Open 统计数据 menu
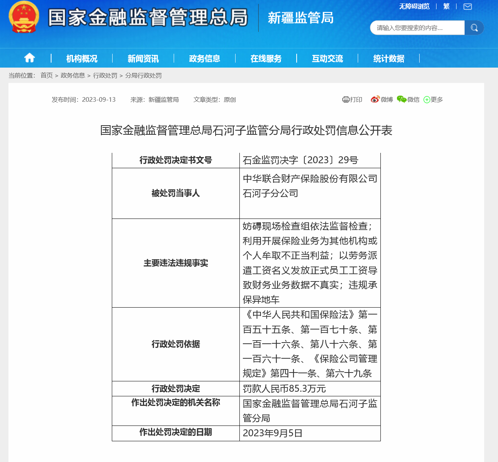Screen dimensions: 498x462 click(x=389, y=58)
